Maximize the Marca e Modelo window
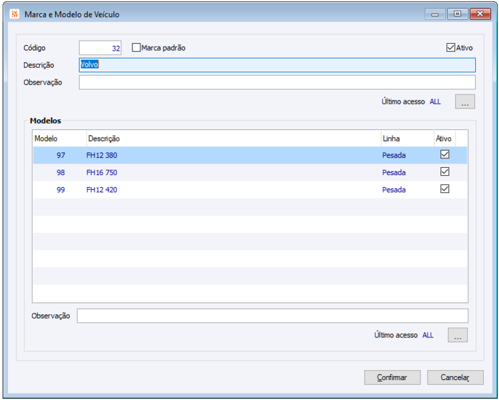Image resolution: width=499 pixels, height=400 pixels. (457, 14)
